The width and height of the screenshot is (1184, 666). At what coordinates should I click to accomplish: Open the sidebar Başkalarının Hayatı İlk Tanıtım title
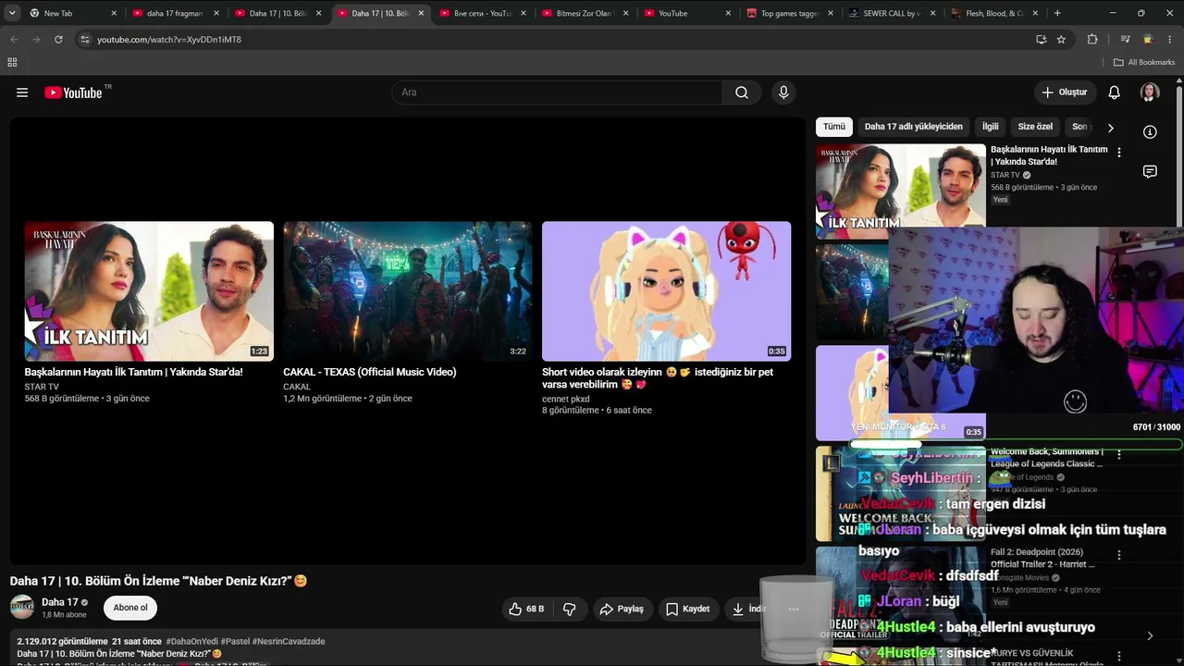[x=1049, y=155]
